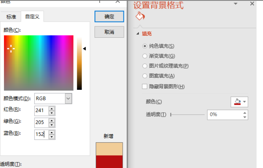Click the red value field 241
Image resolution: width=263 pixels, height=168 pixels.
tap(42, 111)
